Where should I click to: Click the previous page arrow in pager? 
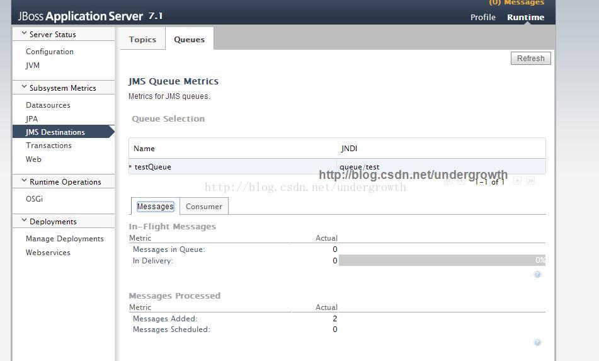coord(462,181)
